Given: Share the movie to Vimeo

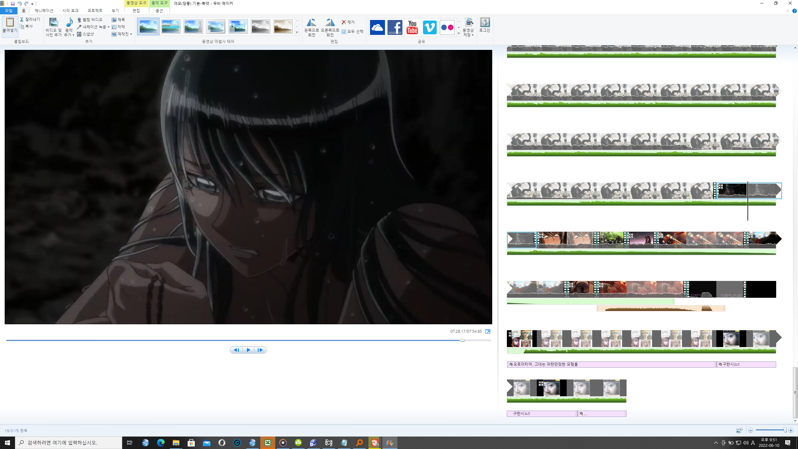Looking at the screenshot, I should click(430, 27).
